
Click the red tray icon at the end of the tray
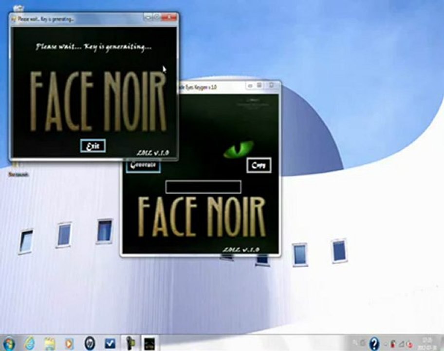tap(409, 344)
